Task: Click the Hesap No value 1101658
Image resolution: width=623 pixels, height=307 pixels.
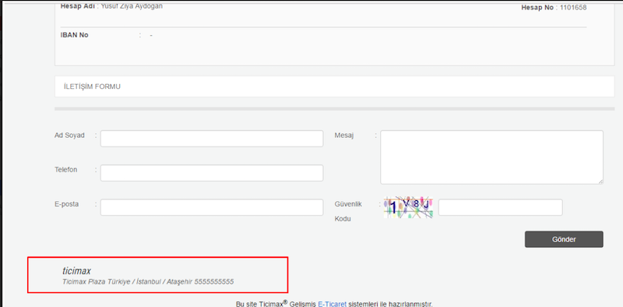Action: tap(573, 8)
